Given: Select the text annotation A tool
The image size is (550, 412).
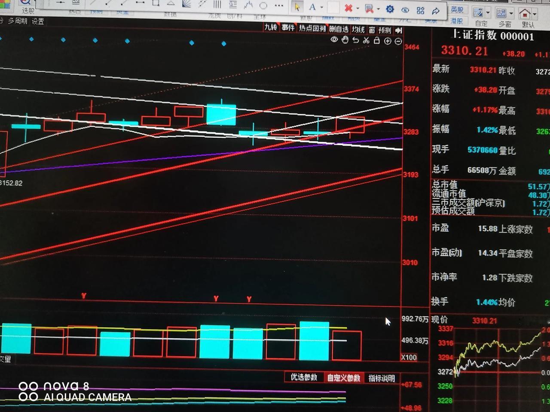Looking at the screenshot, I should [312, 7].
